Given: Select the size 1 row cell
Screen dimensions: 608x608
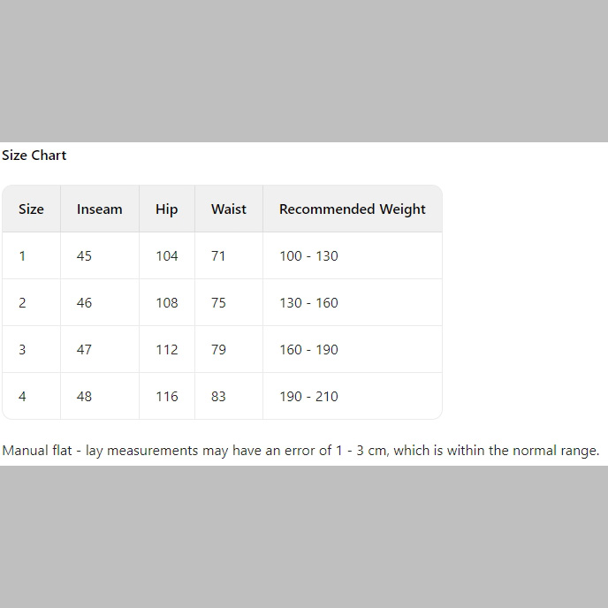Looking at the screenshot, I should 23,256.
